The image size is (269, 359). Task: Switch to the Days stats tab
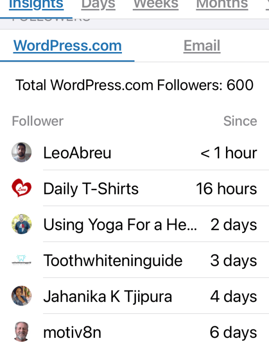[x=98, y=4]
